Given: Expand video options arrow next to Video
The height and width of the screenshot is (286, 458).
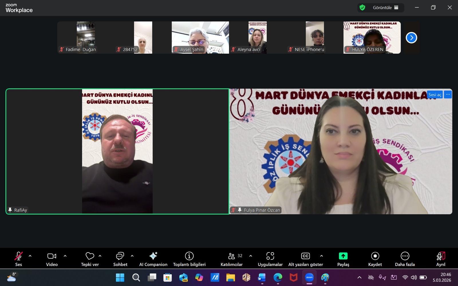Looking at the screenshot, I should coord(65,256).
